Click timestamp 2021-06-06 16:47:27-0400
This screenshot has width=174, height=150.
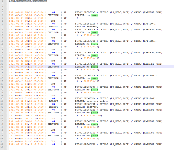point(26,75)
